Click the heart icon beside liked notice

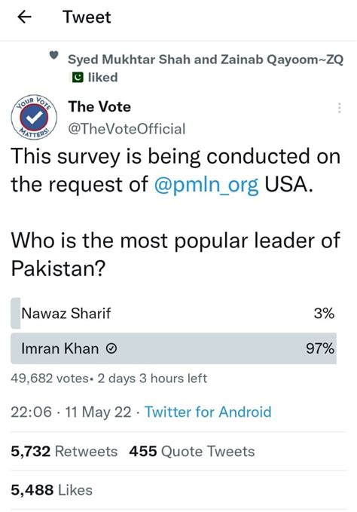click(x=53, y=56)
